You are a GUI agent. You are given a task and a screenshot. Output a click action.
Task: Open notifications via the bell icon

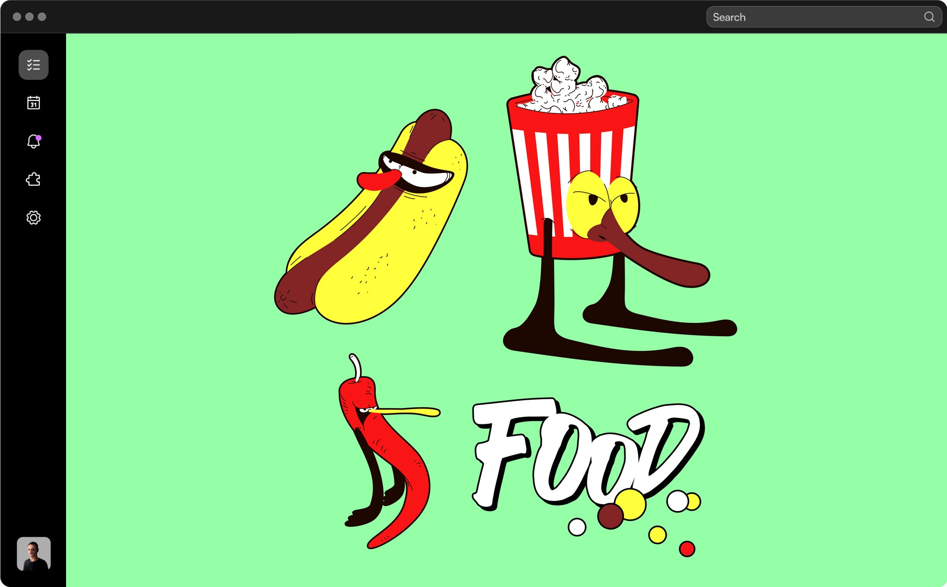point(34,141)
